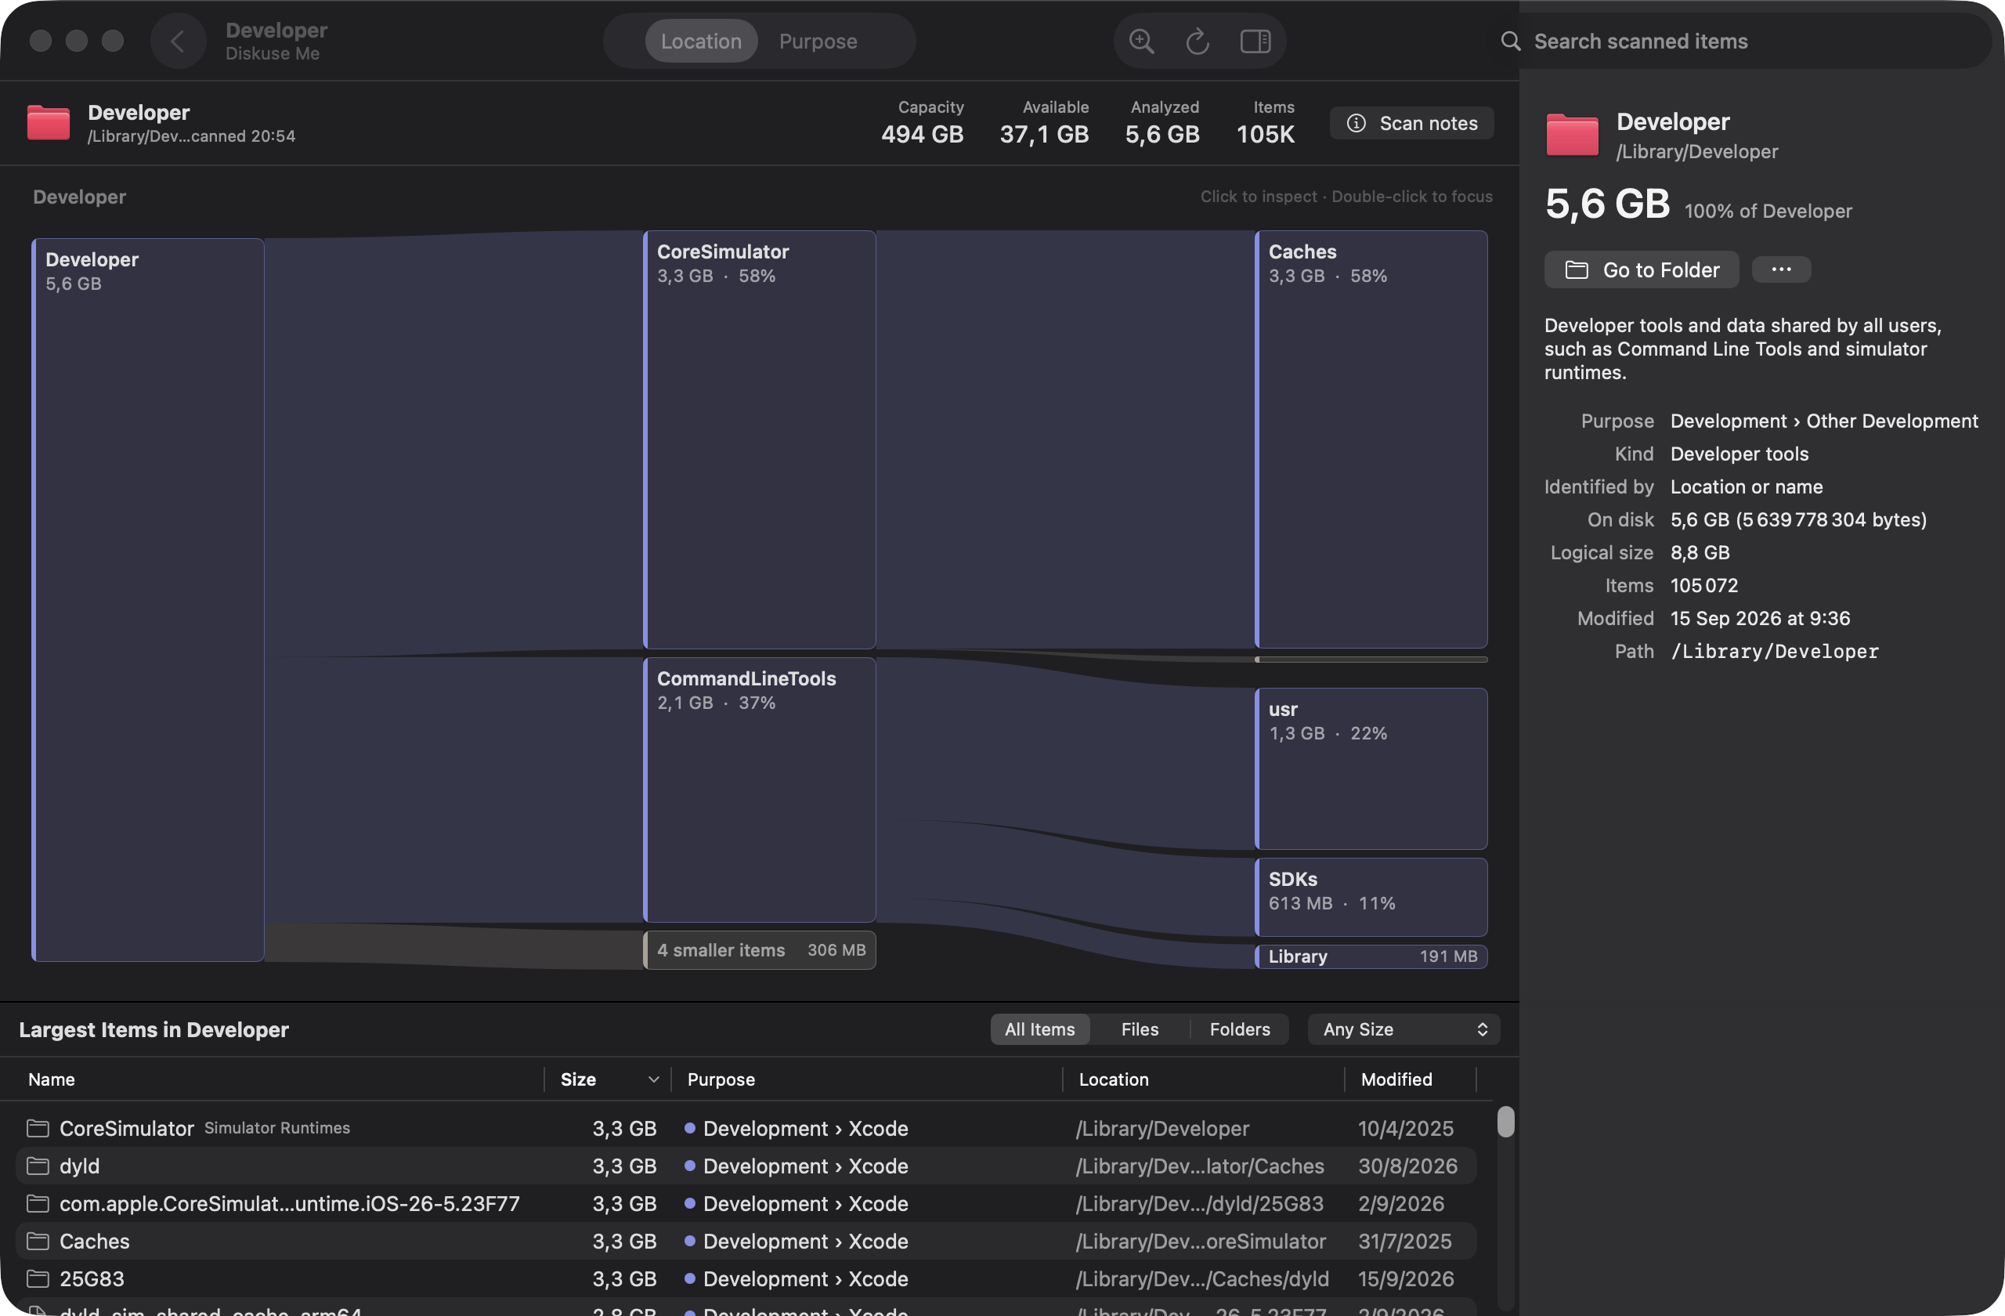The height and width of the screenshot is (1316, 2005).
Task: Click the rescan refresh icon
Action: pos(1197,41)
